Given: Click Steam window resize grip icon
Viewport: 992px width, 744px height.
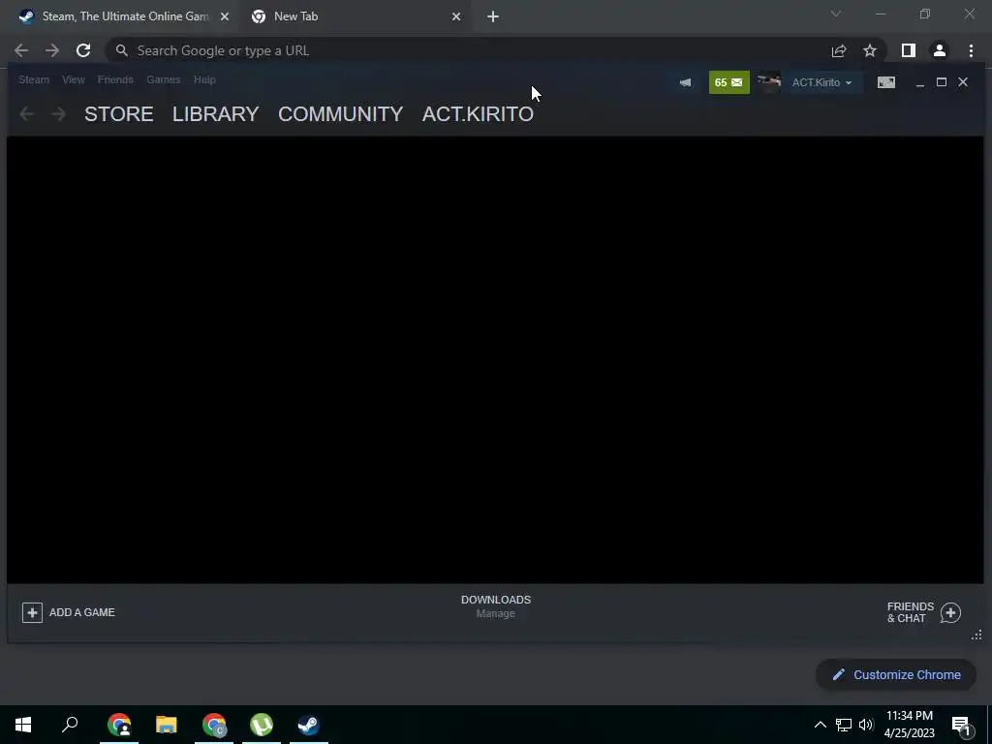Looking at the screenshot, I should (976, 635).
